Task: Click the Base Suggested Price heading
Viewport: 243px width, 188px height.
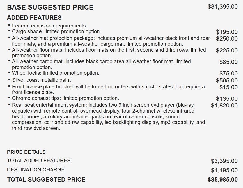Action: [50, 7]
